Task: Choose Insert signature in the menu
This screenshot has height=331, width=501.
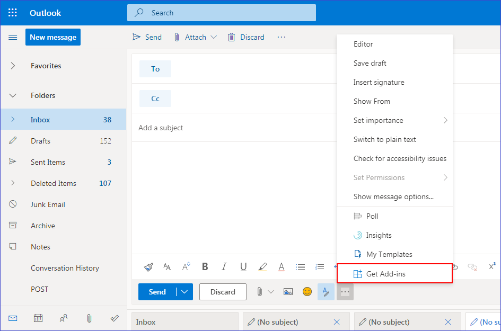Action: (379, 82)
